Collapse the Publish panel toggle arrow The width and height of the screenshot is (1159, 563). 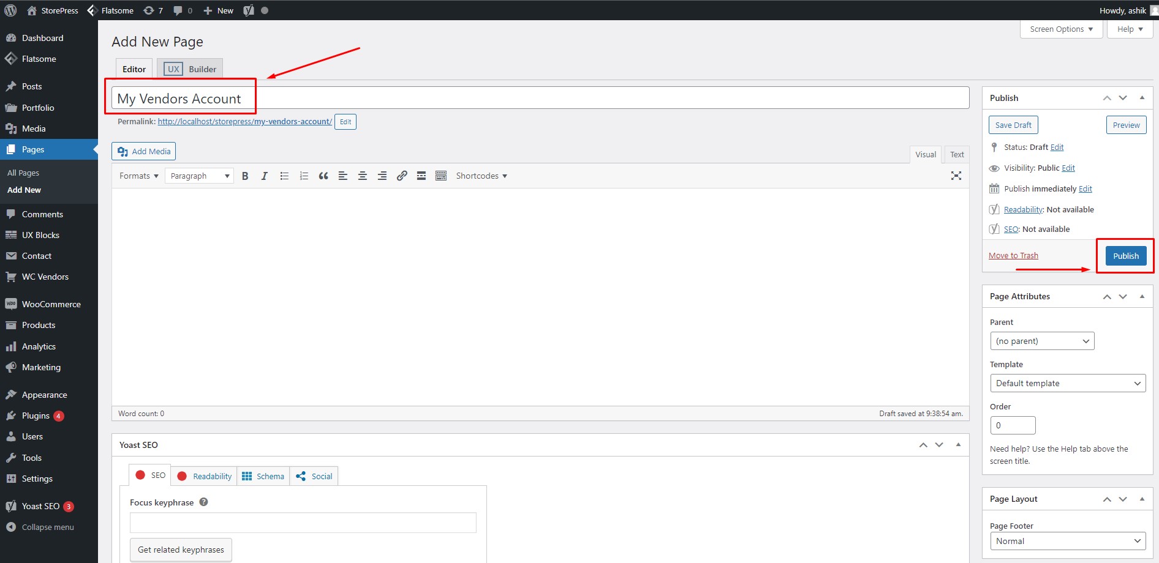pyautogui.click(x=1142, y=98)
